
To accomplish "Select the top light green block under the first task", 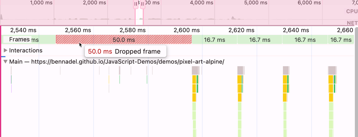I will [194, 106].
